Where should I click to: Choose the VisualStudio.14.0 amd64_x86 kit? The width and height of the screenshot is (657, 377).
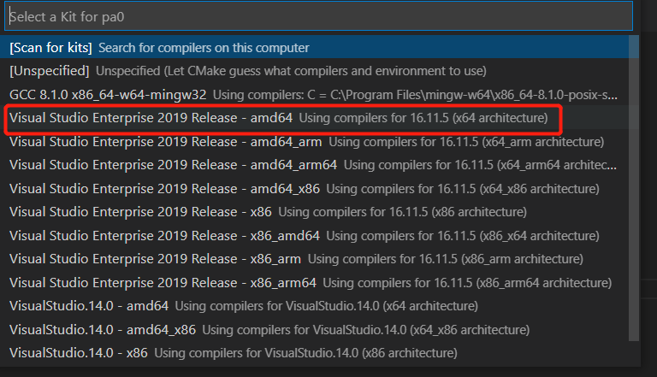coord(319,330)
